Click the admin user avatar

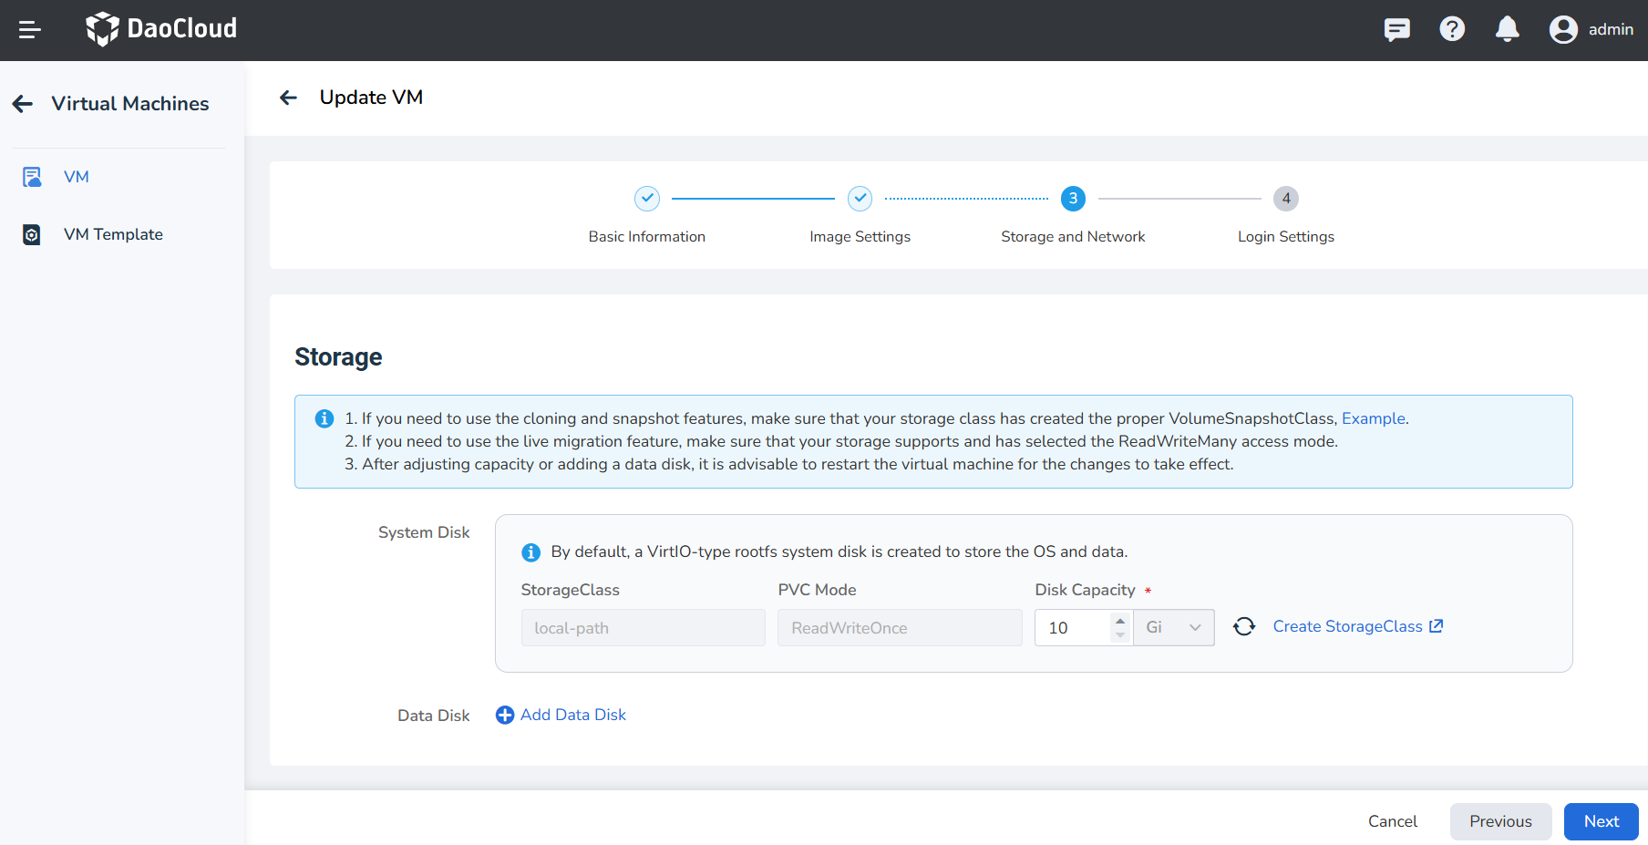[x=1563, y=30]
